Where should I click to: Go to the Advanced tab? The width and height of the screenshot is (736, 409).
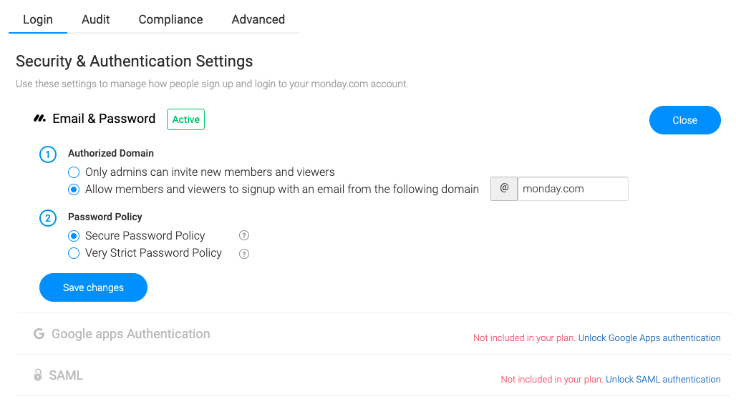258,19
